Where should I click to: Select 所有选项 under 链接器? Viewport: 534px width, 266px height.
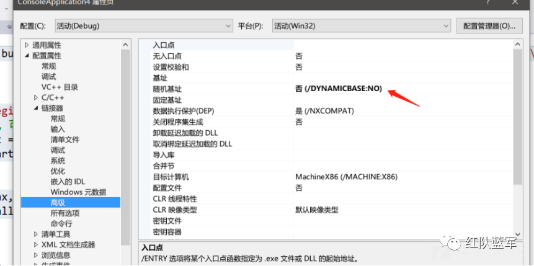65,213
